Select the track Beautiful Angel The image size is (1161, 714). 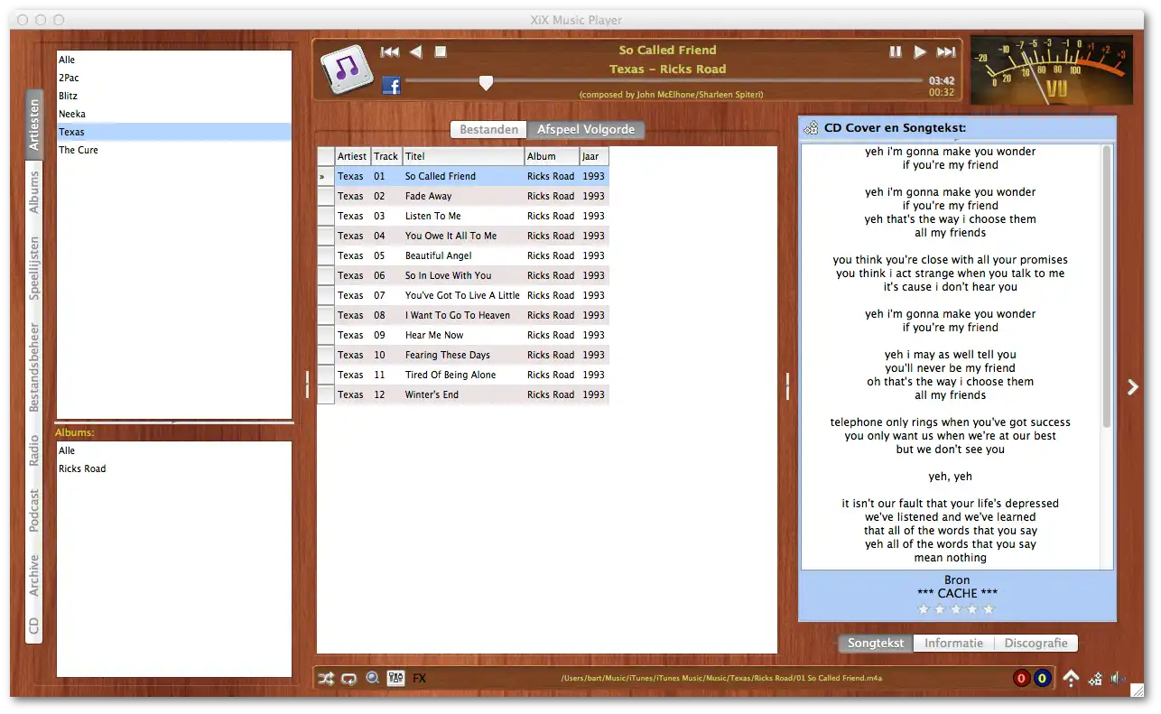click(463, 255)
